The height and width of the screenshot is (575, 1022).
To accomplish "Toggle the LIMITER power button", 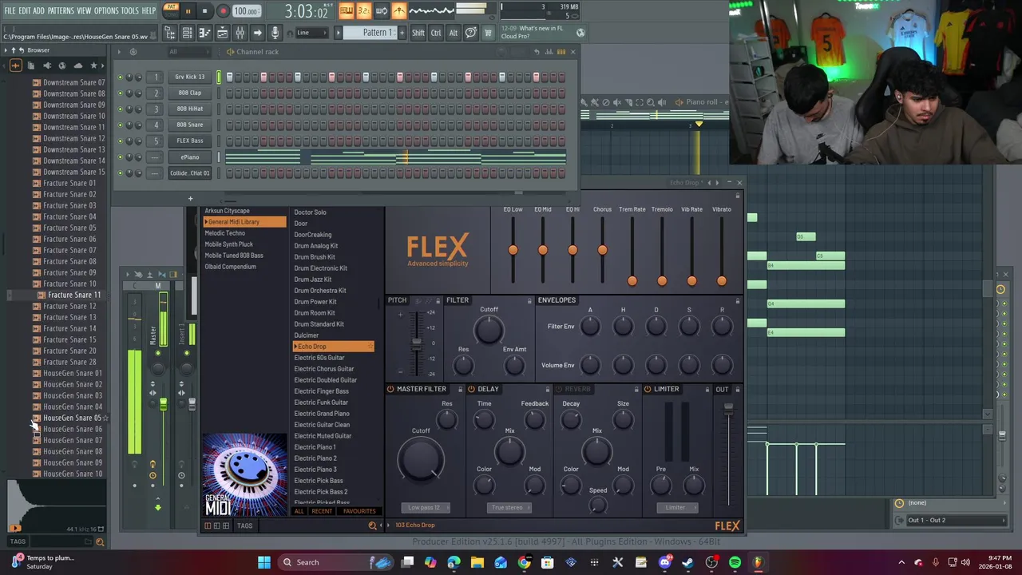I will click(648, 389).
